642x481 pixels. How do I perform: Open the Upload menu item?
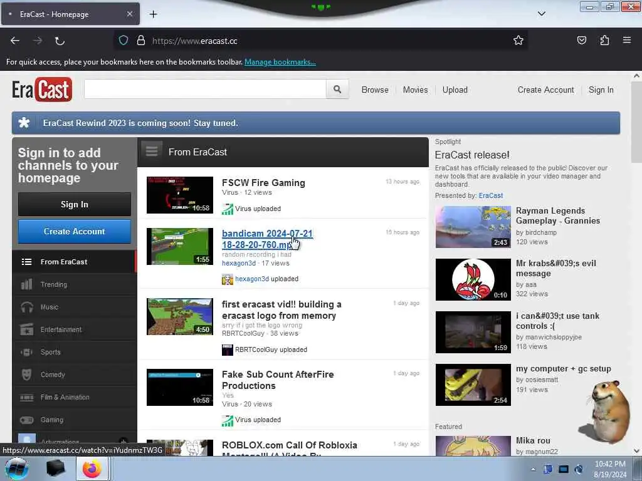coord(455,90)
